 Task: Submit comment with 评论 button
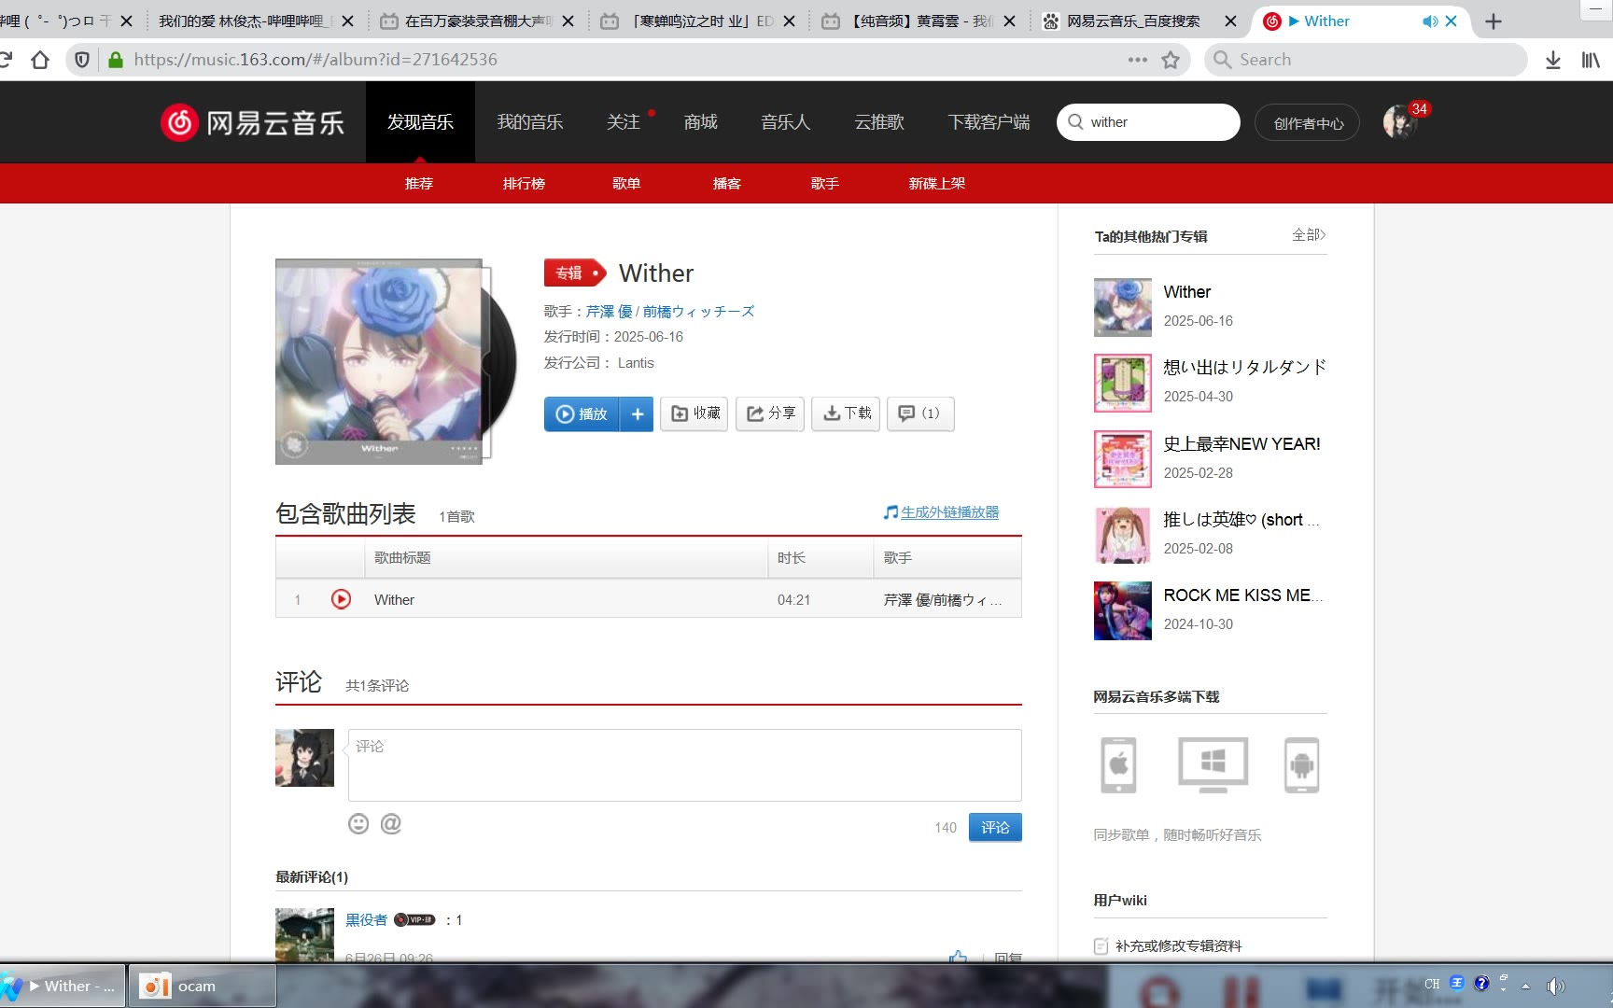tap(994, 827)
